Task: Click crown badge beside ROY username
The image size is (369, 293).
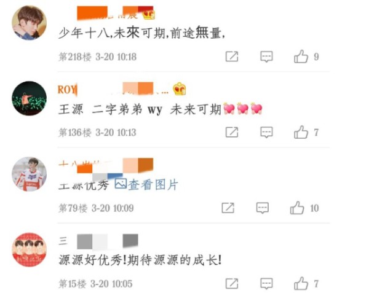Action: click(180, 89)
